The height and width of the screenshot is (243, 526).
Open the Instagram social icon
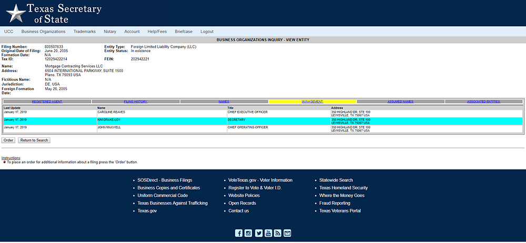coord(248,234)
